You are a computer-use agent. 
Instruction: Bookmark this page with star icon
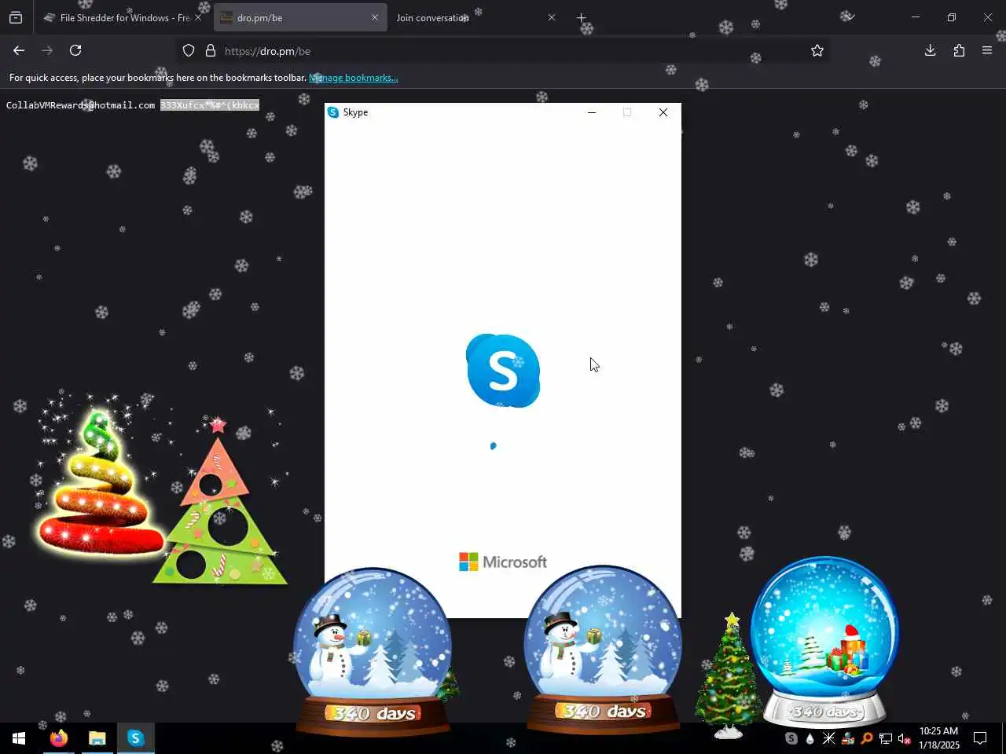[817, 51]
